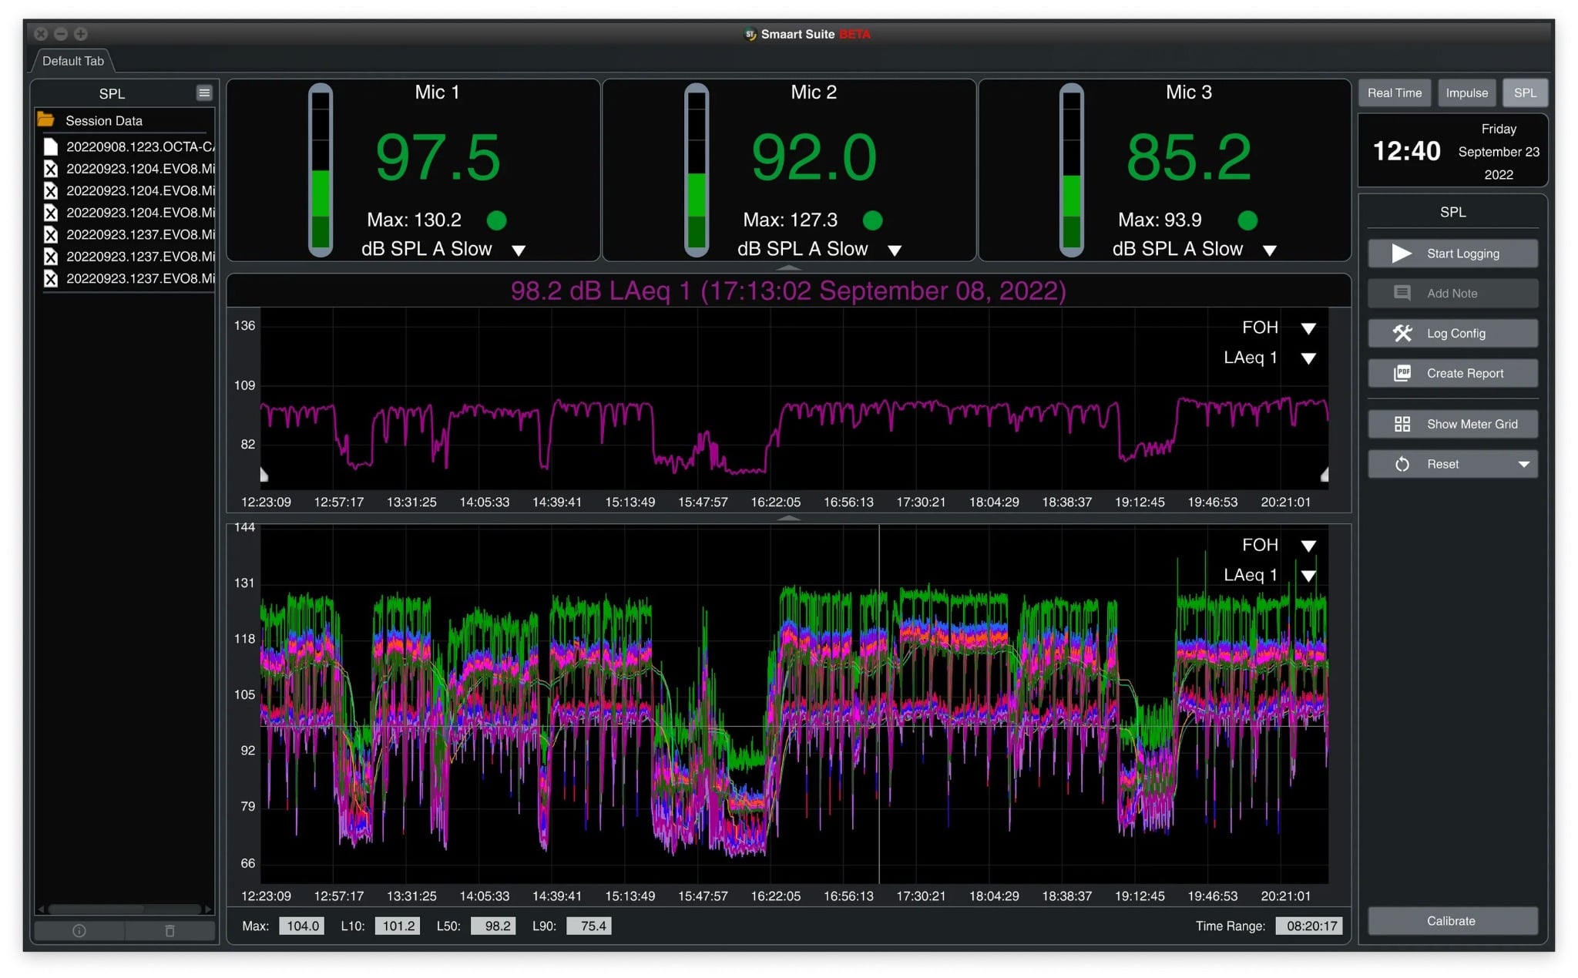Click the Reset circular-arrow icon

pos(1402,463)
